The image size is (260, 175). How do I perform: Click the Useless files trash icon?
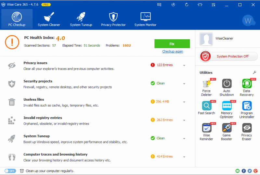(12, 102)
